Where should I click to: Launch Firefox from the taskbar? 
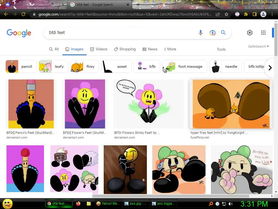coord(78,204)
